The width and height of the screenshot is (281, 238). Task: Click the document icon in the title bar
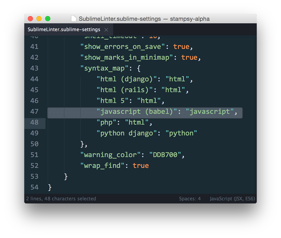click(74, 19)
